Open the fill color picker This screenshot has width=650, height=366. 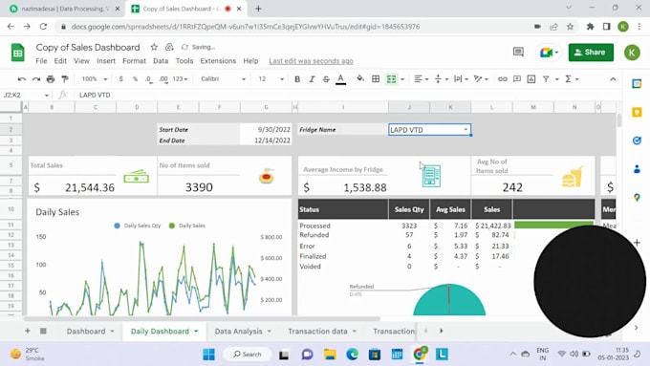point(360,78)
